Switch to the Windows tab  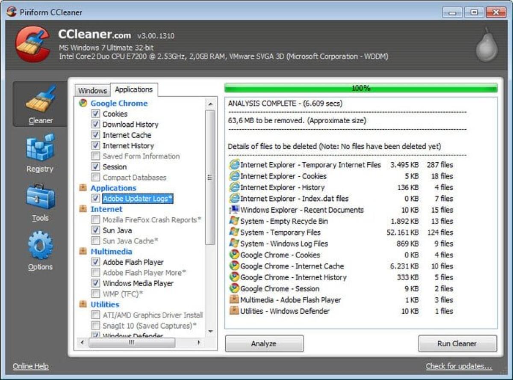point(92,90)
